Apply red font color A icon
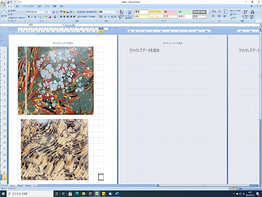Screen dimensions: 262x197 [x=50, y=17]
